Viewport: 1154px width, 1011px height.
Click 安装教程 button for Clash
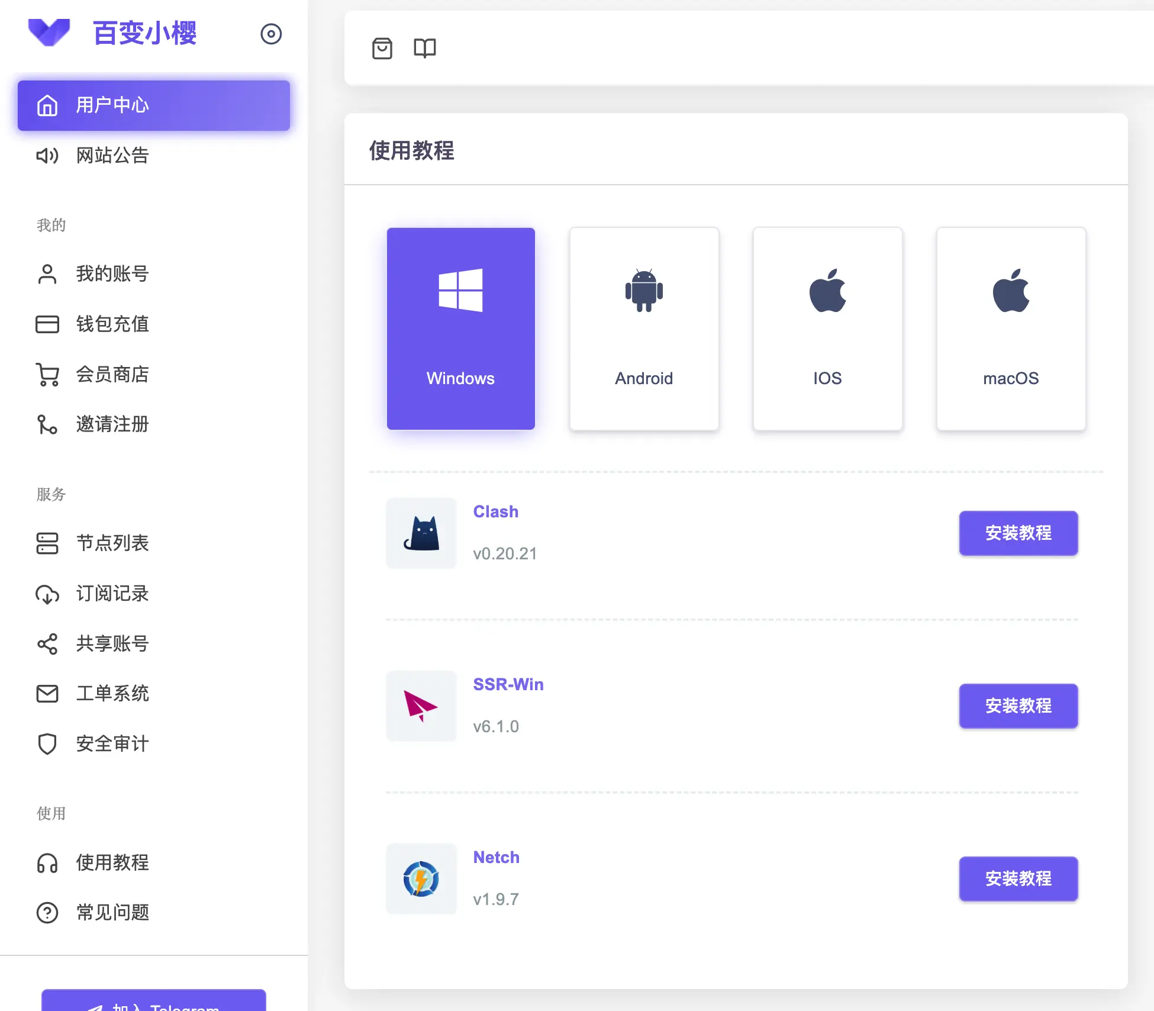[1018, 533]
